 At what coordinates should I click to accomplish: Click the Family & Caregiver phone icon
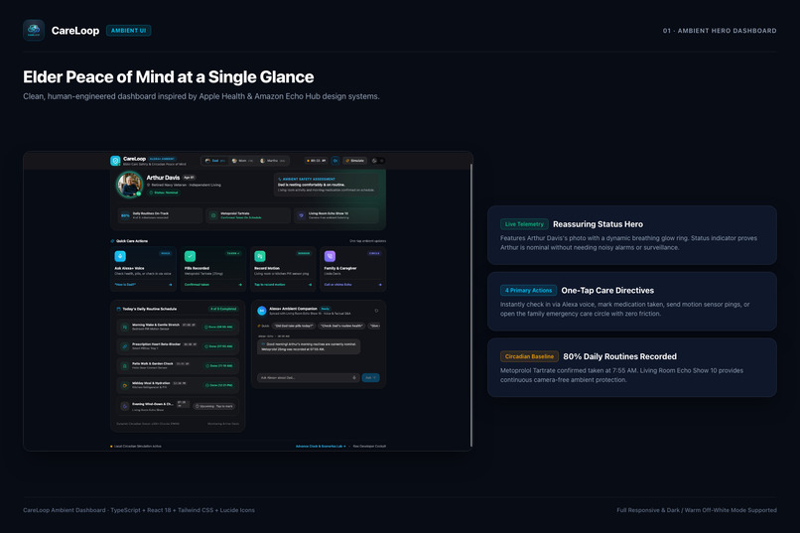[330, 256]
